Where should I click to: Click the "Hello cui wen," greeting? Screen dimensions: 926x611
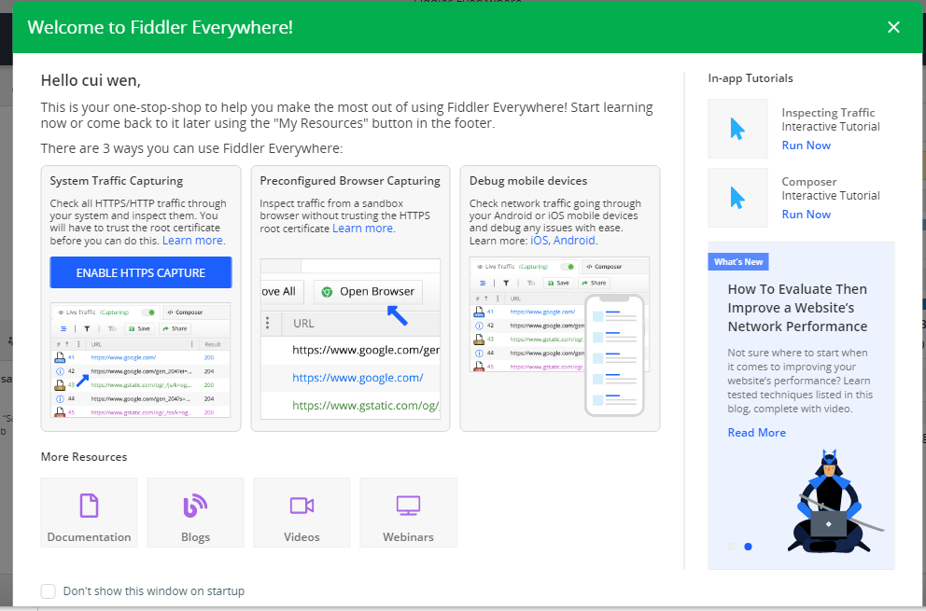tap(91, 80)
